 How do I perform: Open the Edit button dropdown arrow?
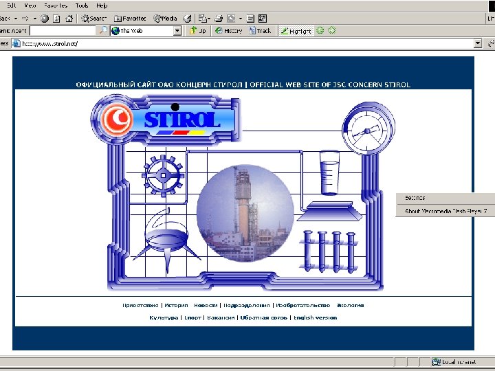[241, 19]
